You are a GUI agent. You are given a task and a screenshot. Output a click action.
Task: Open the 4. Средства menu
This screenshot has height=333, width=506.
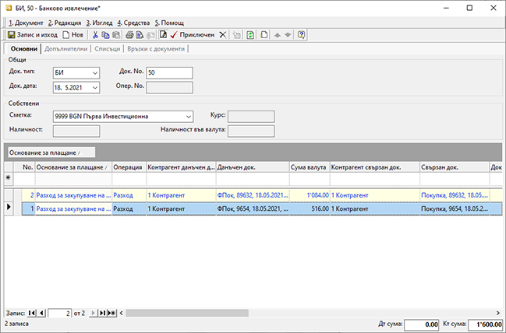(133, 23)
